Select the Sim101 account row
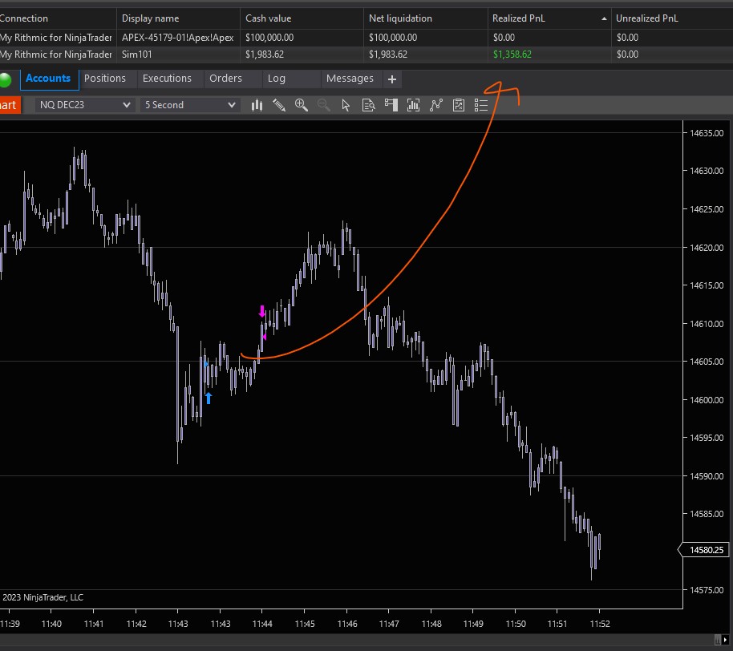The height and width of the screenshot is (651, 733). (136, 55)
